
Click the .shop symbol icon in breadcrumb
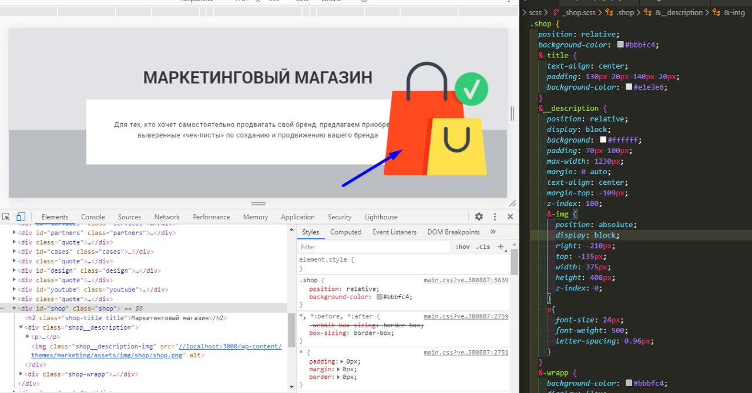tap(609, 12)
